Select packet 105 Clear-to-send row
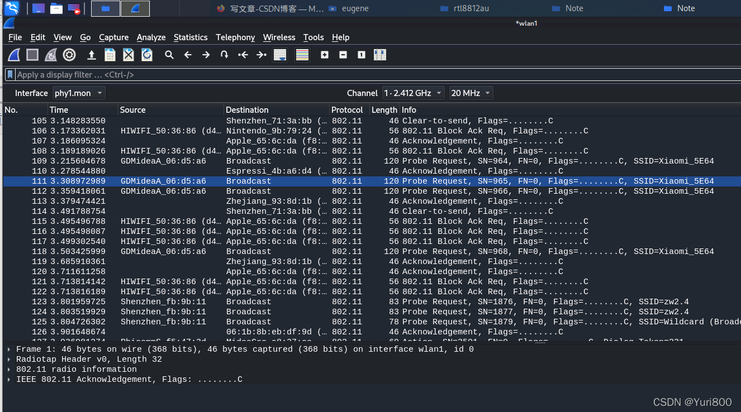Screen dimensions: 741x412 (372, 121)
